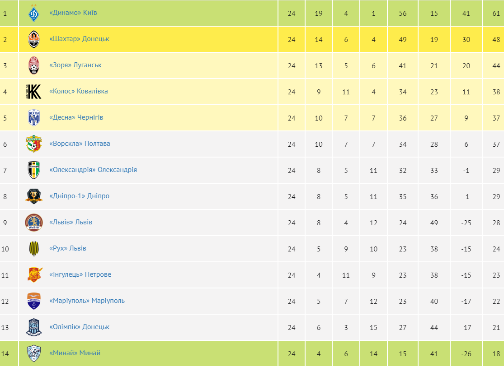The width and height of the screenshot is (504, 367).
Task: Open the «Колос» Ковалівка team link
Action: pyautogui.click(x=78, y=91)
